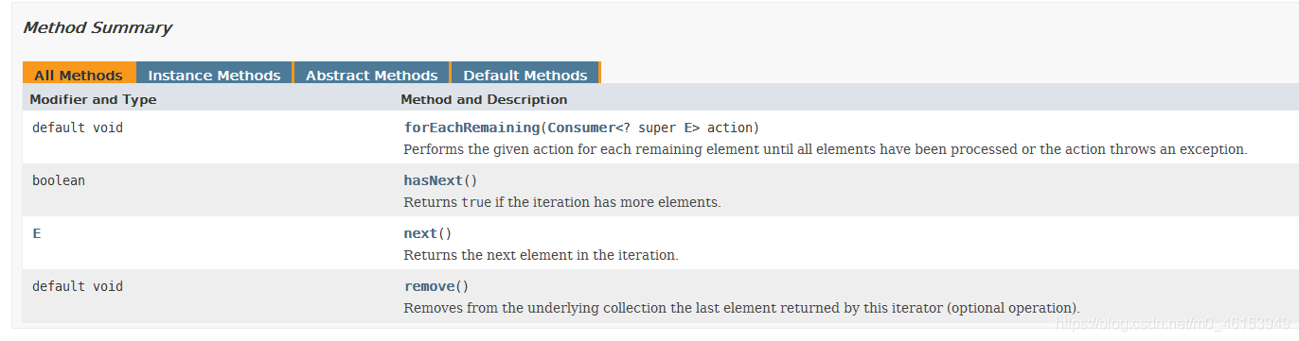Follow the Consumer type link

[x=581, y=128]
